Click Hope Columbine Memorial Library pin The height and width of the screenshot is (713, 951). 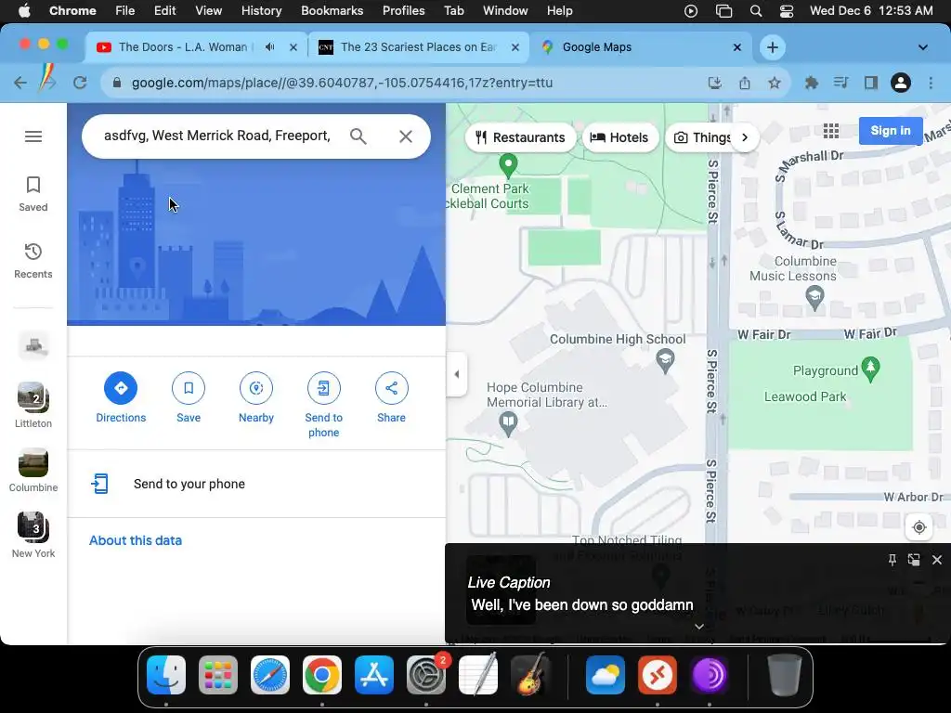508,422
